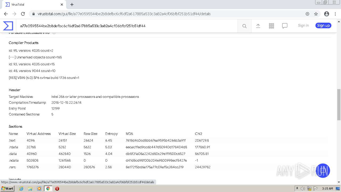Click MD5 hash 7618d4c0cd8bb67ea9595b4266b3a91f
This screenshot has height=192, width=341.
(x=156, y=141)
